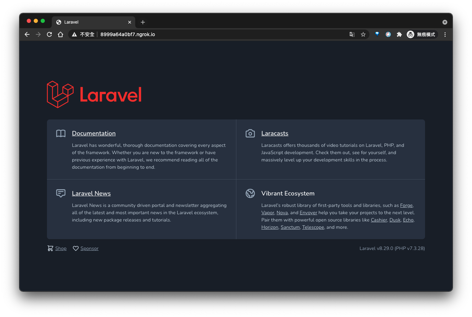Screen dimensions: 472x317
Task: Click the Laravel v8.29.0 (PHP v7.3.28) text
Action: (x=392, y=248)
